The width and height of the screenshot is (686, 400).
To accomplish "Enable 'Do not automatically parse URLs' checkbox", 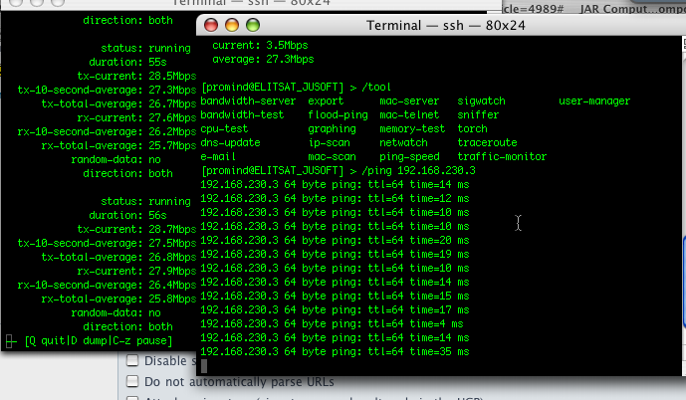I will coord(132,381).
